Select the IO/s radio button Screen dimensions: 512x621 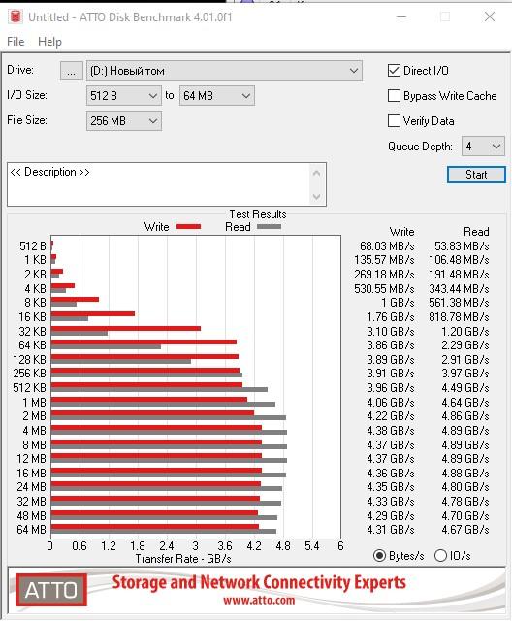point(440,556)
